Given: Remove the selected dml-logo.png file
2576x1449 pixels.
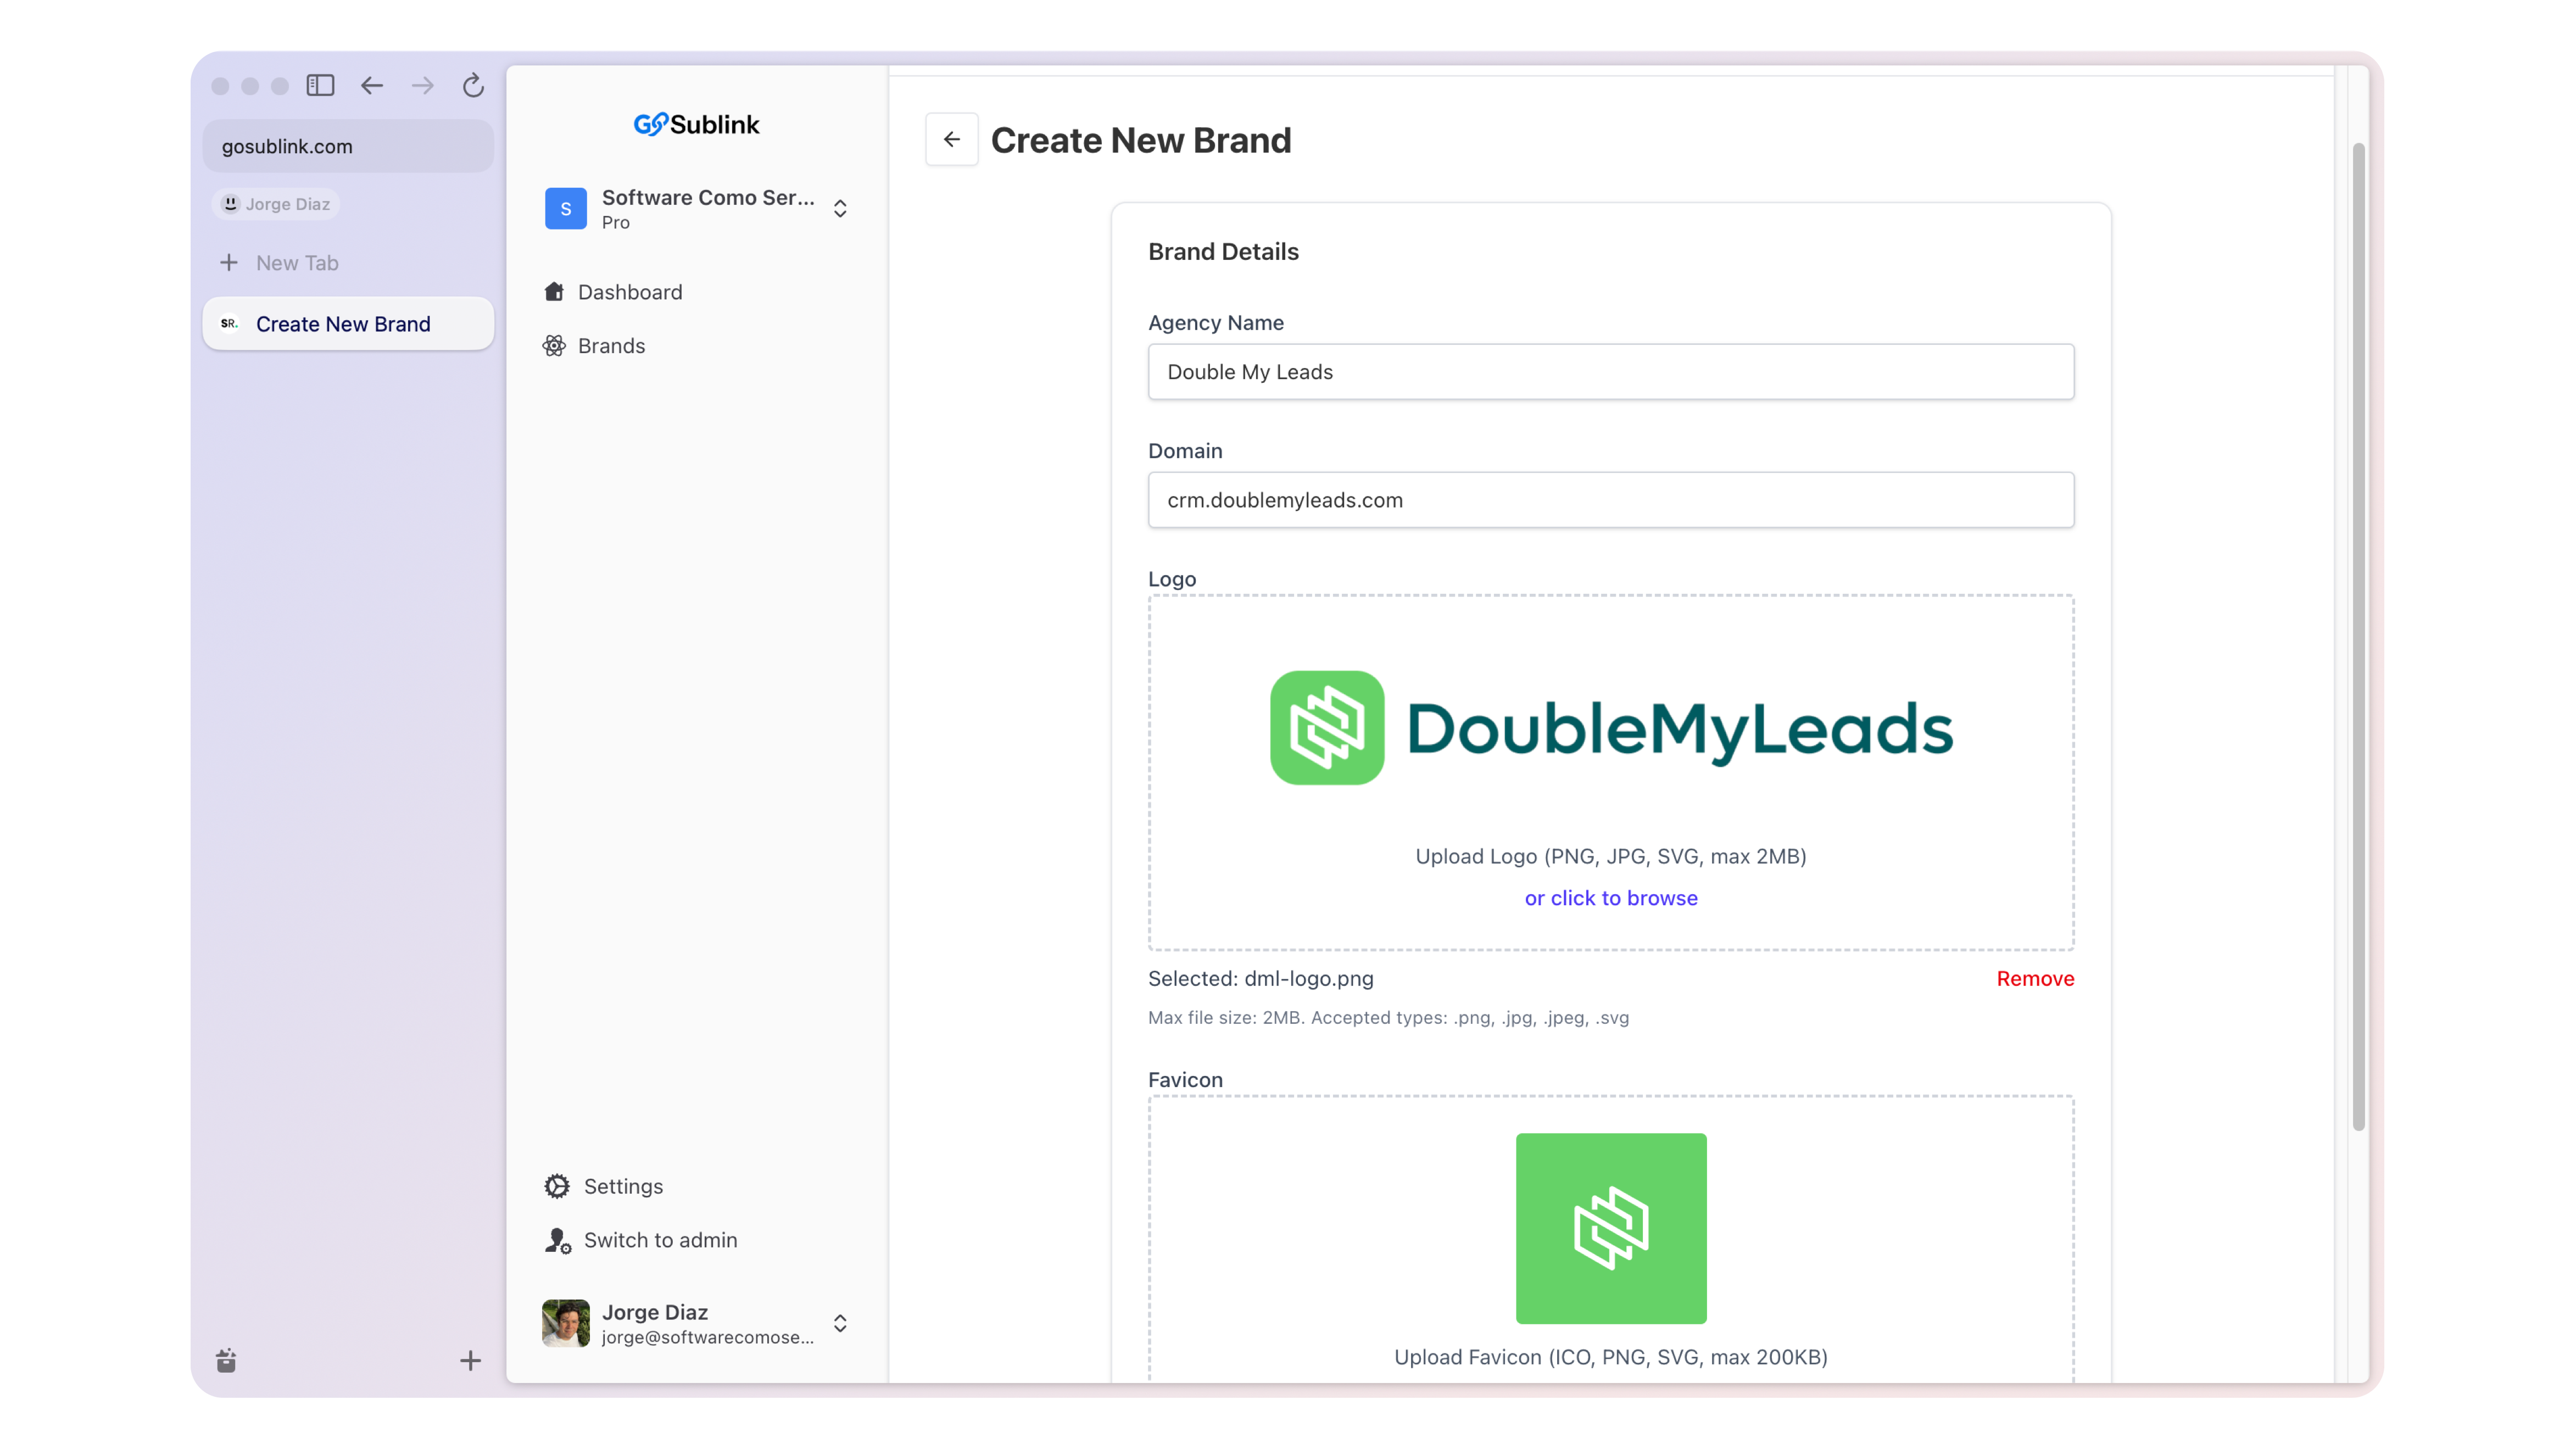Looking at the screenshot, I should pyautogui.click(x=2035, y=979).
